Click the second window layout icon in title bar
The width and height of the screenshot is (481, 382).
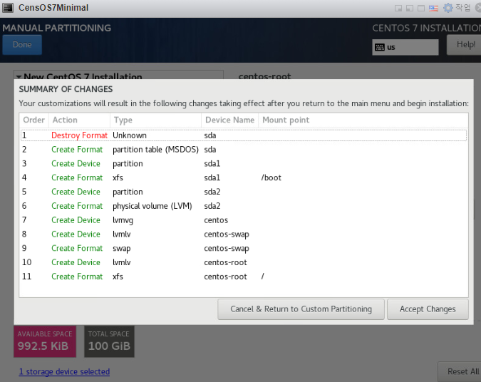[410, 9]
